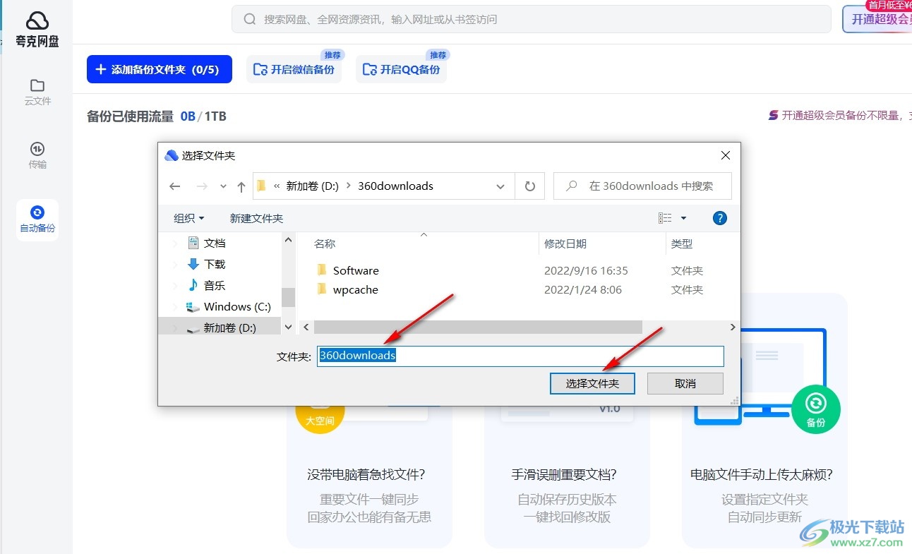Expand the 新加卷 (D:) tree node

click(175, 327)
